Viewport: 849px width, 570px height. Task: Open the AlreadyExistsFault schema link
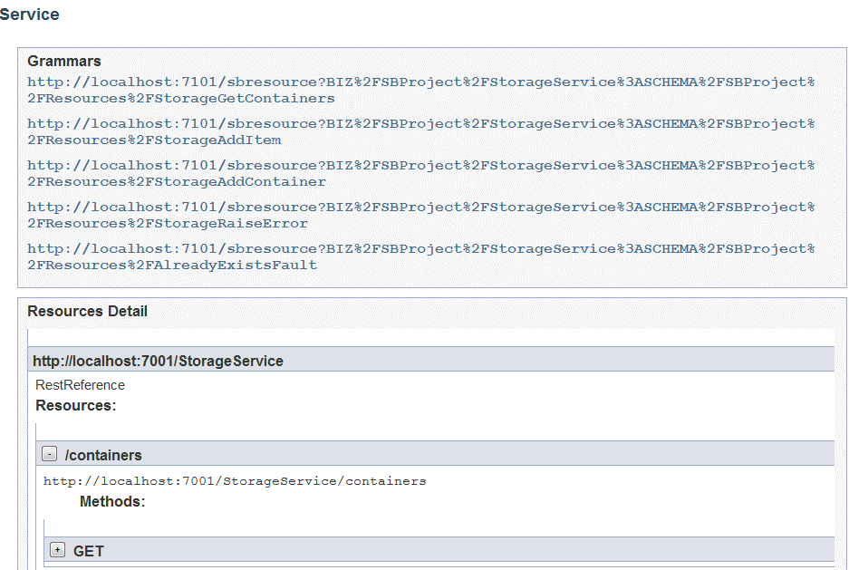pyautogui.click(x=420, y=257)
